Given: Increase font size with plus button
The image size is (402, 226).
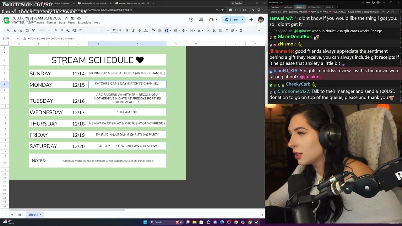Looking at the screenshot, I should click(x=120, y=30).
